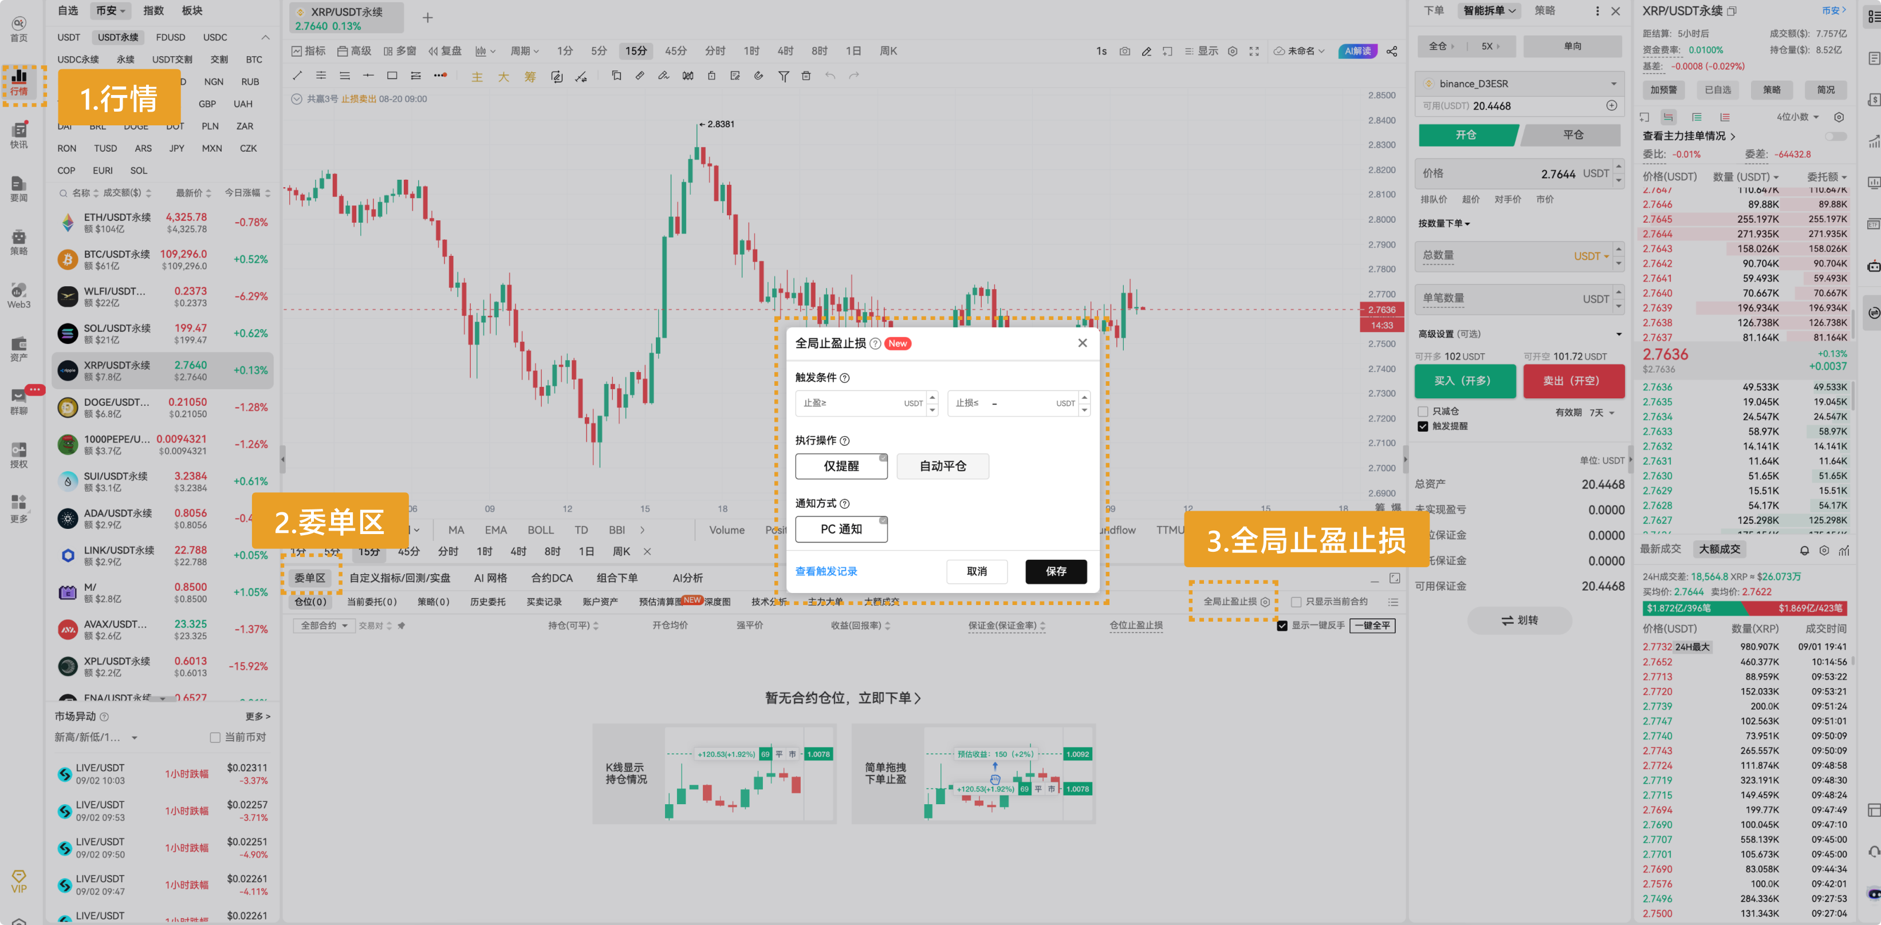Click the filter funnel icon in toolbar

tap(784, 76)
